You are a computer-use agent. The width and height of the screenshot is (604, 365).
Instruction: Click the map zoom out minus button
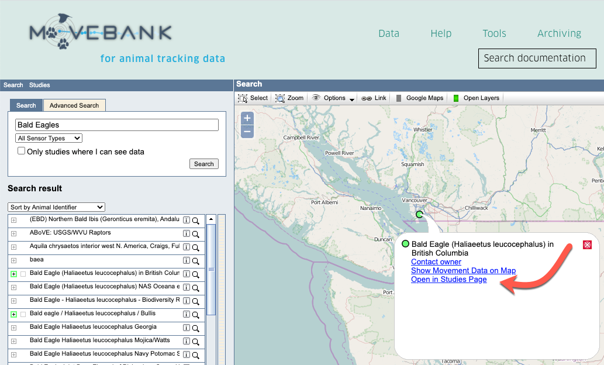click(x=247, y=132)
